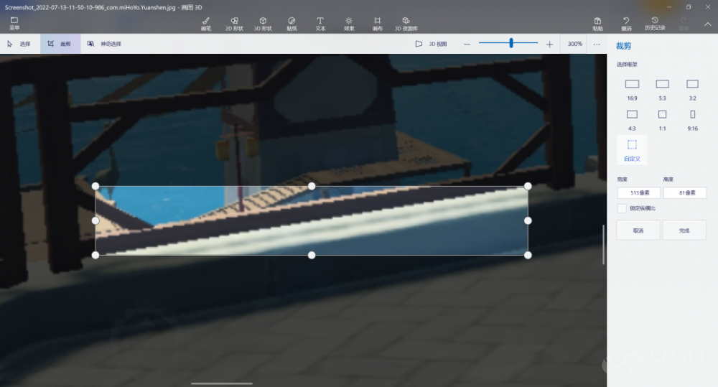Open the 2D 形状 shapes tool
718x387 pixels.
[x=234, y=24]
